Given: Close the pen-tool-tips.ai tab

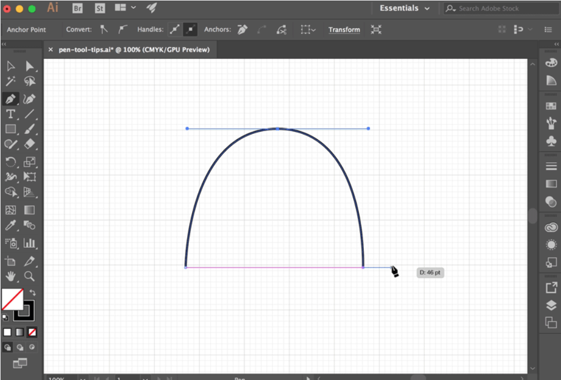Looking at the screenshot, I should pos(51,49).
